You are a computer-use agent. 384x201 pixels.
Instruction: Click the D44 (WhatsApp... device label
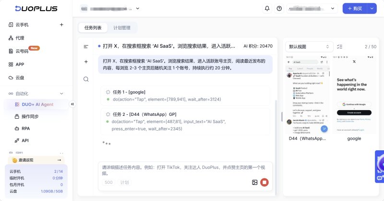pos(307,138)
